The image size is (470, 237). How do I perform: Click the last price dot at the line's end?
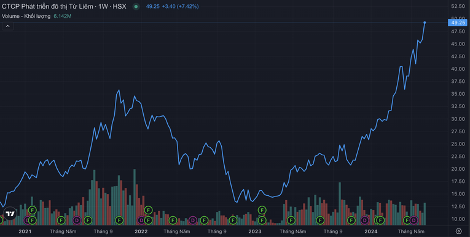click(x=425, y=23)
